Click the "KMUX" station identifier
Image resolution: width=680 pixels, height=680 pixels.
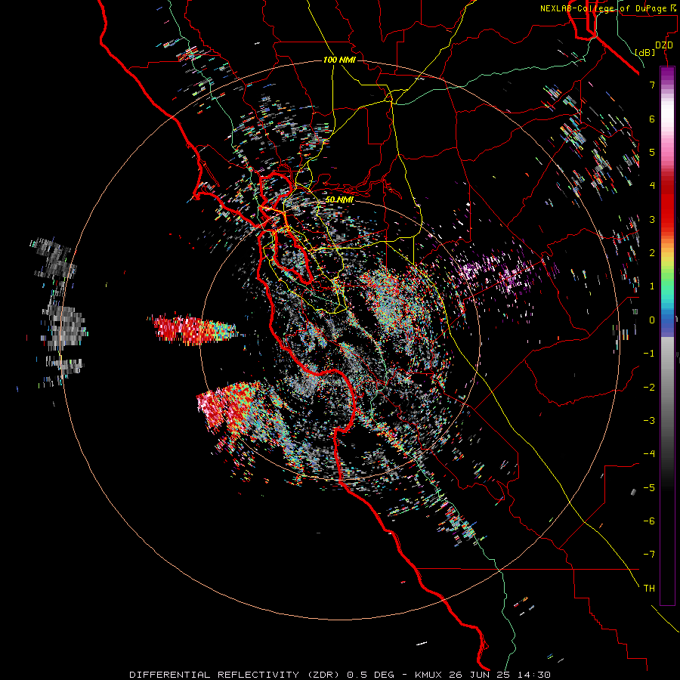pyautogui.click(x=428, y=675)
